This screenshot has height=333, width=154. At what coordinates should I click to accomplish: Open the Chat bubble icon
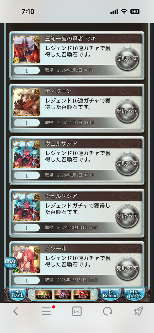(10, 263)
